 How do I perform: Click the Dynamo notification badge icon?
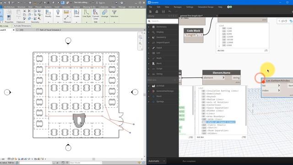tap(229, 7)
